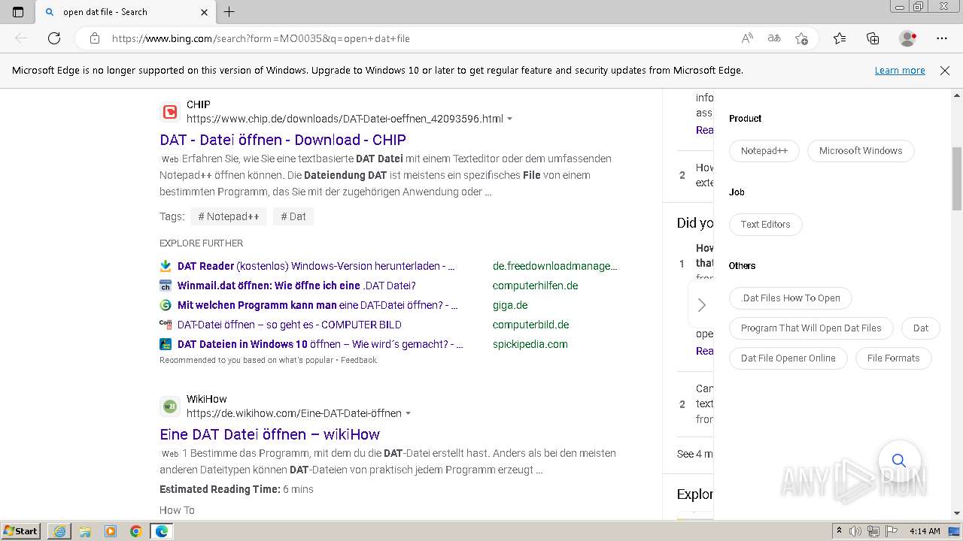Show hidden system tray icons
963x541 pixels.
(x=839, y=531)
